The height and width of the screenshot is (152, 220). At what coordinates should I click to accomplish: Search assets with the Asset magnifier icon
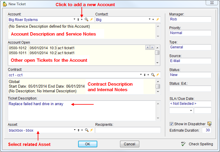(x=87, y=130)
